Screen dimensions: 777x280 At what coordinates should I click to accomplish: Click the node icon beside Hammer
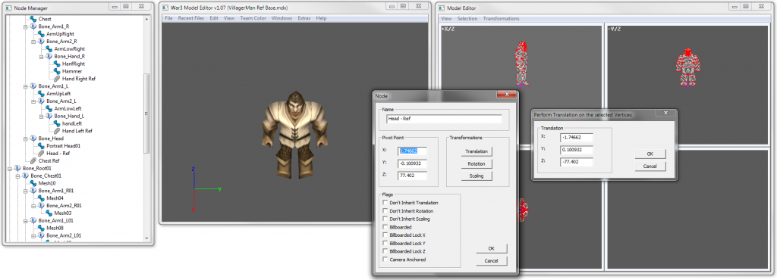(x=57, y=71)
